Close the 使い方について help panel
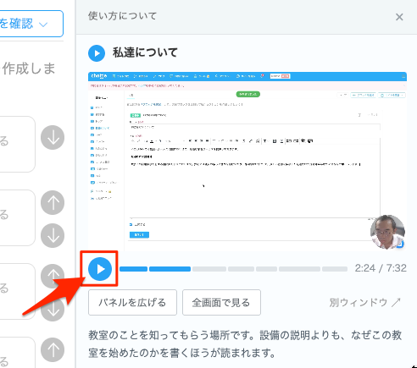 399,17
